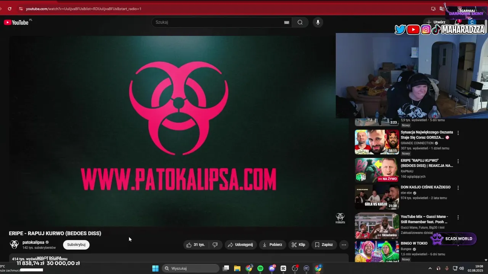This screenshot has width=488, height=274.
Task: Click the Subskrybuj button
Action: point(76,245)
